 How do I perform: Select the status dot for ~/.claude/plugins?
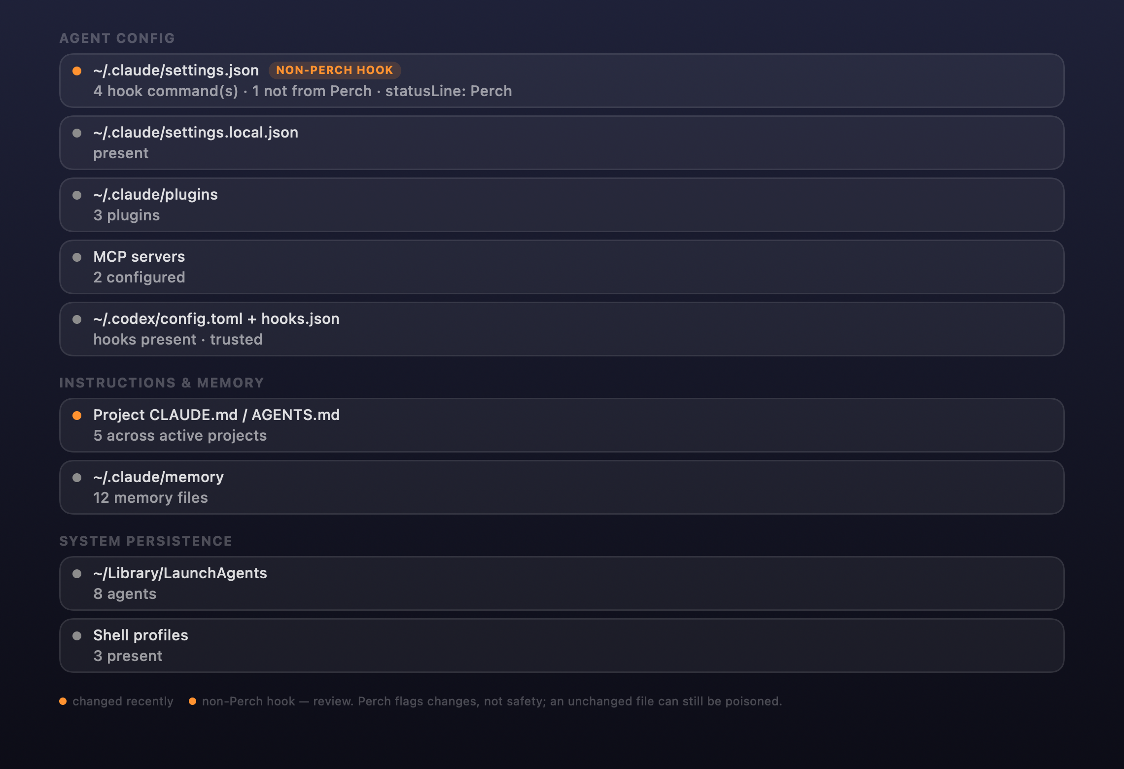click(77, 195)
